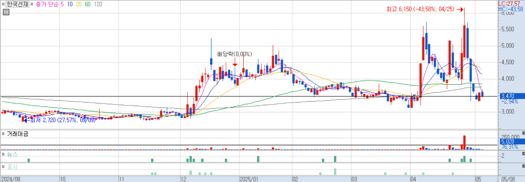This screenshot has width=525, height=182.
Task: Click the small square before 종가 단순
Action: (x=32, y=4)
